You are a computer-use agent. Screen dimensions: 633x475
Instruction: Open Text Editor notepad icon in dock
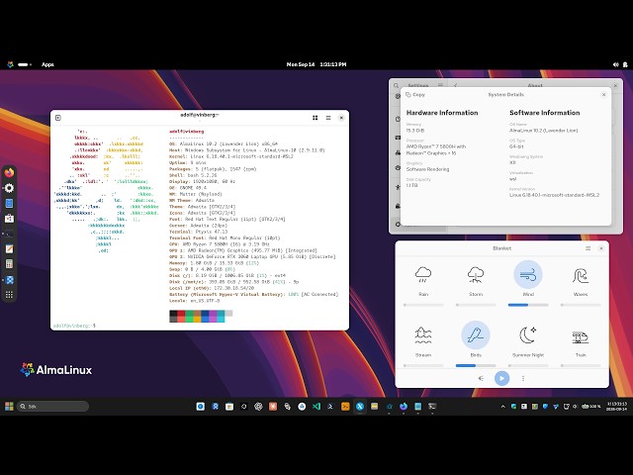click(x=9, y=248)
